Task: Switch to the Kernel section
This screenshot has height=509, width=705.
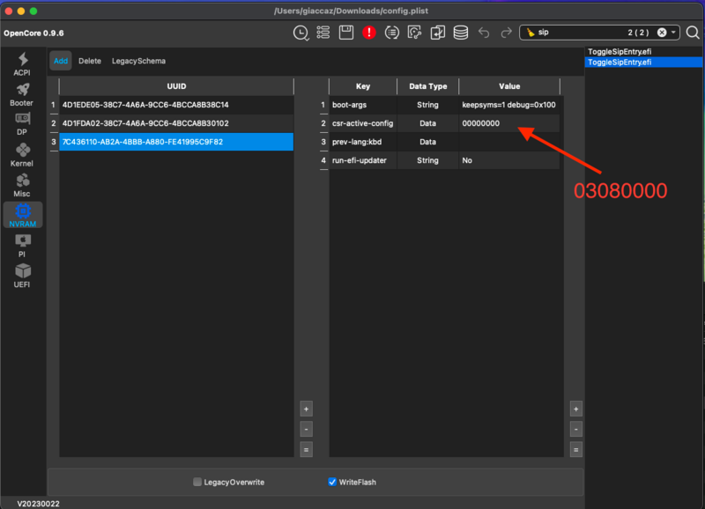Action: click(22, 155)
